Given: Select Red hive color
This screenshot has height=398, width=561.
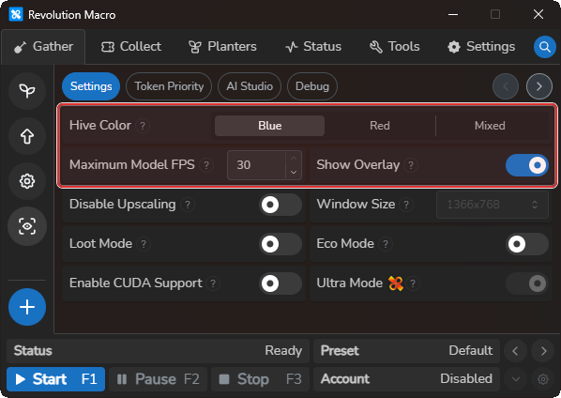Looking at the screenshot, I should point(380,126).
